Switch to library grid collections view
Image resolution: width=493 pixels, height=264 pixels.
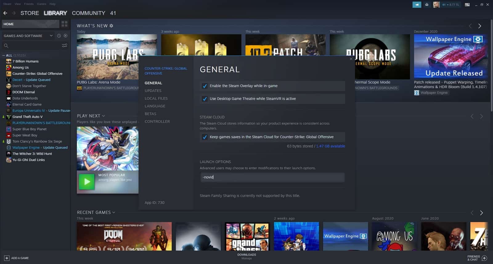click(64, 24)
